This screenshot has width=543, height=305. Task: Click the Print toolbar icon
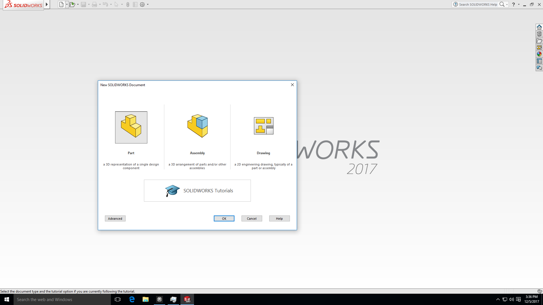pos(95,4)
